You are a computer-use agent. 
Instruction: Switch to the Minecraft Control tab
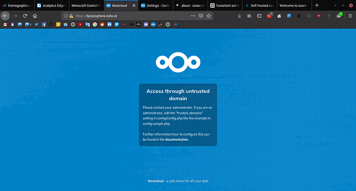(86, 6)
